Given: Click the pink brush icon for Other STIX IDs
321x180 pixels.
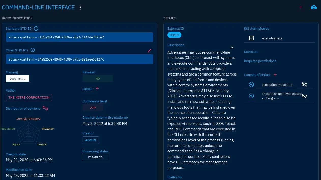Looking at the screenshot, I should coord(149,51).
